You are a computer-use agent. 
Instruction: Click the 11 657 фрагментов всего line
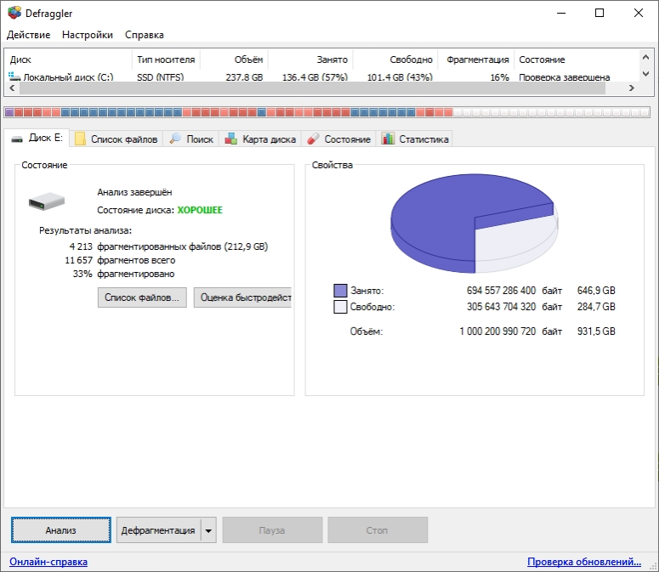click(x=120, y=260)
